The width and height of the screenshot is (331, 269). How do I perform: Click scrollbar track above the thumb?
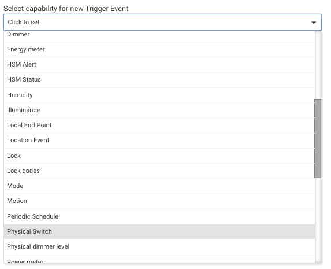(x=318, y=65)
